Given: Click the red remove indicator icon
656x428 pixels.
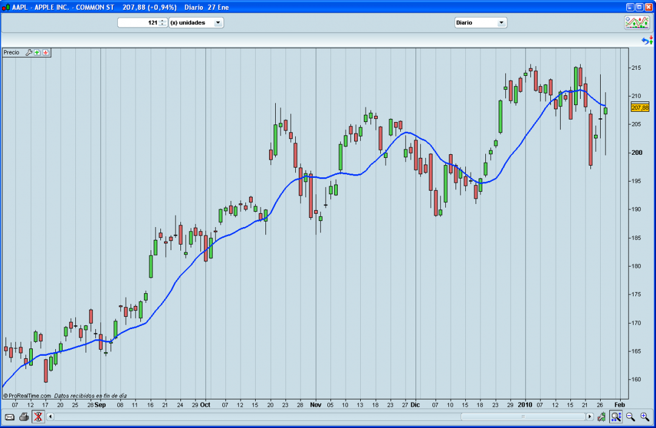Looking at the screenshot, I should tap(46, 53).
